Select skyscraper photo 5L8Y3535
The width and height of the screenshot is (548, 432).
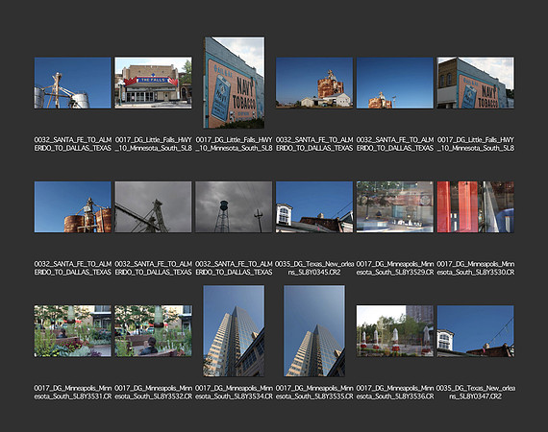[314, 331]
